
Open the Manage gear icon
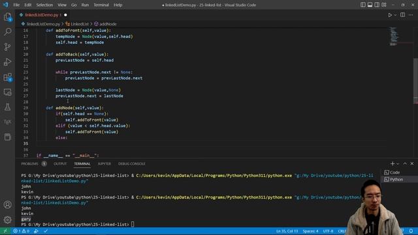point(7,219)
